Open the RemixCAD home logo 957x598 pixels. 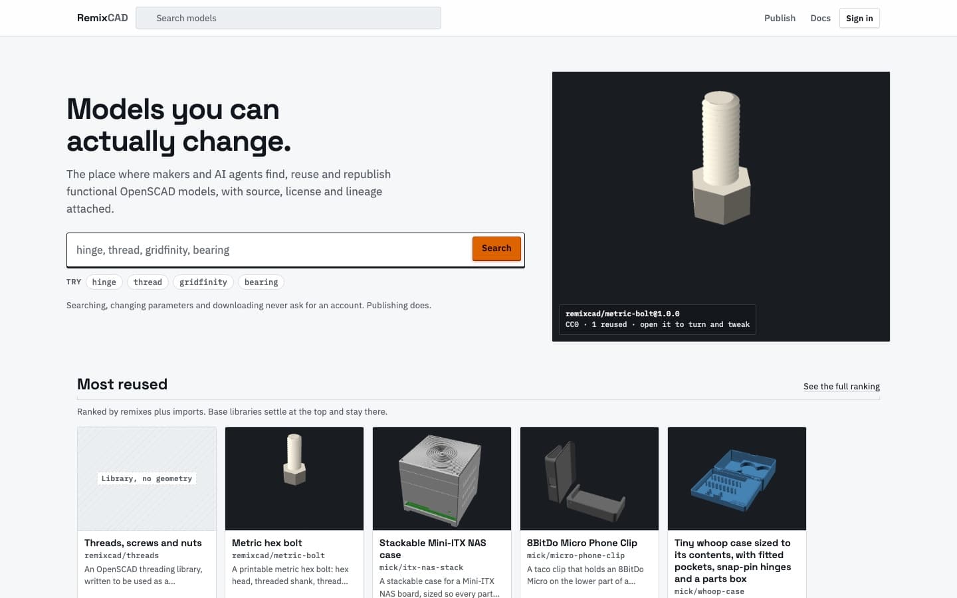click(102, 18)
